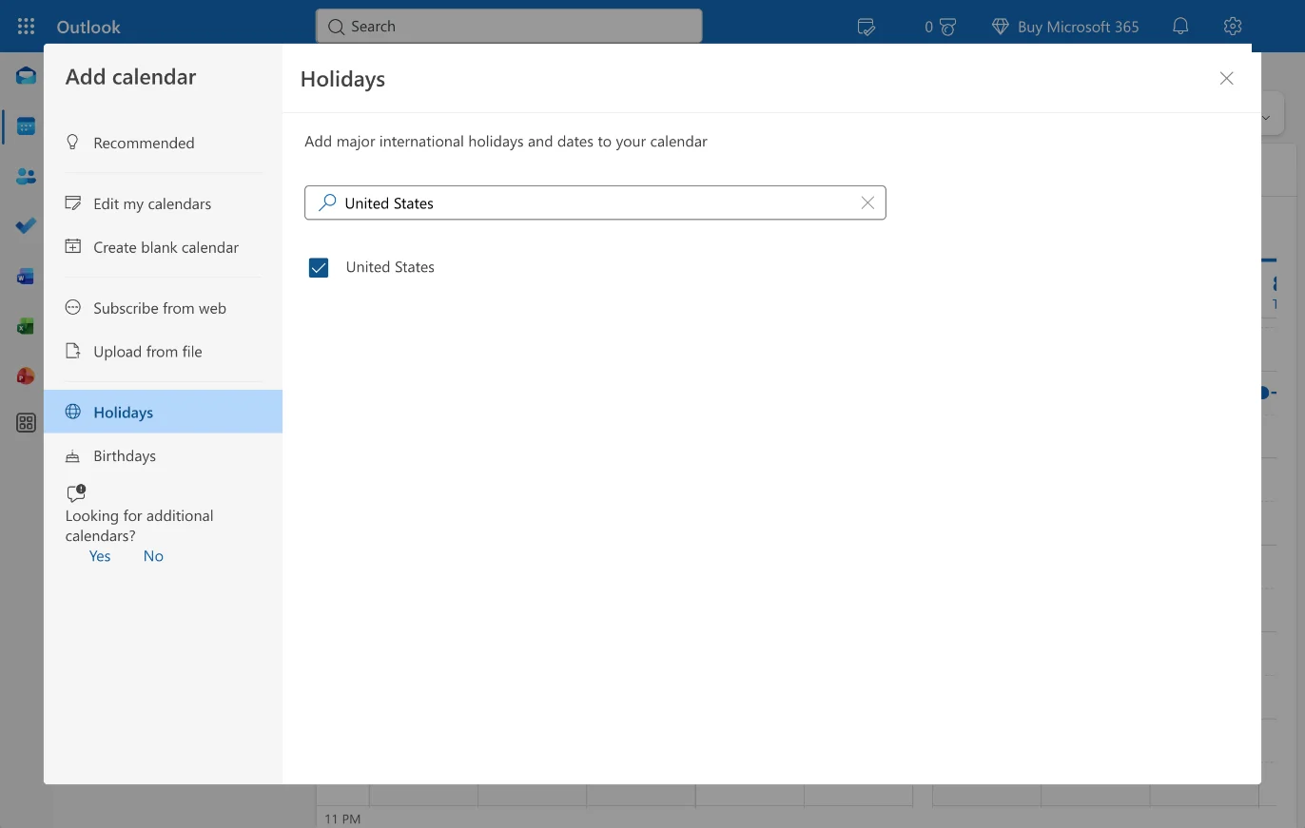Image resolution: width=1305 pixels, height=828 pixels.
Task: Answer No for additional calendars
Action: point(153,556)
